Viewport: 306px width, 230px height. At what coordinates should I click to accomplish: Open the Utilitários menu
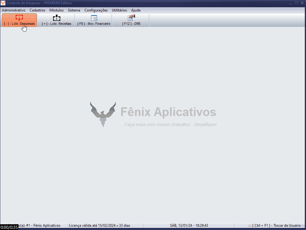[x=119, y=10]
